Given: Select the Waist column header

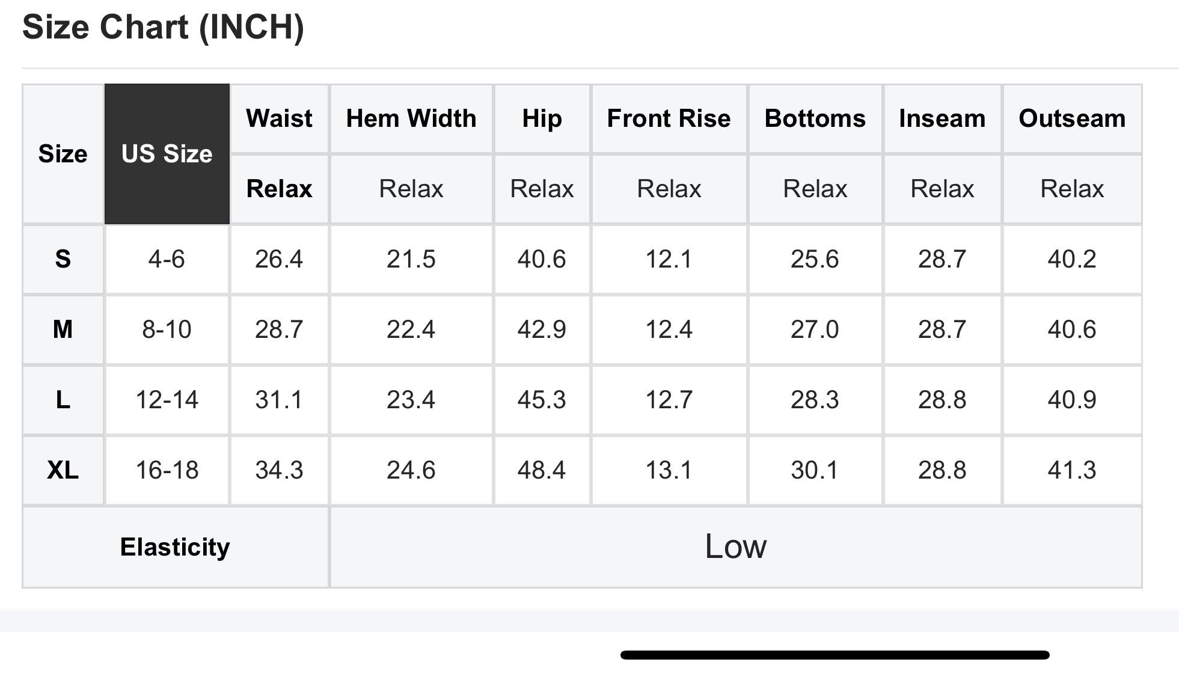Looking at the screenshot, I should [x=279, y=118].
